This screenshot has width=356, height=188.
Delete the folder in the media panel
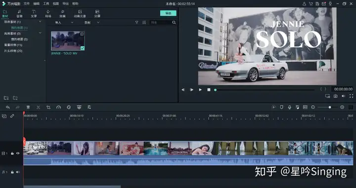(15, 98)
